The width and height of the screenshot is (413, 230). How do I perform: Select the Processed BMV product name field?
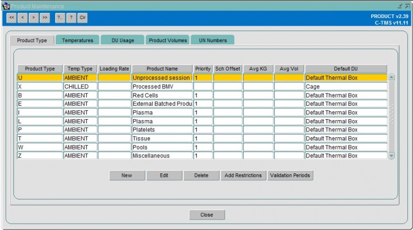162,86
